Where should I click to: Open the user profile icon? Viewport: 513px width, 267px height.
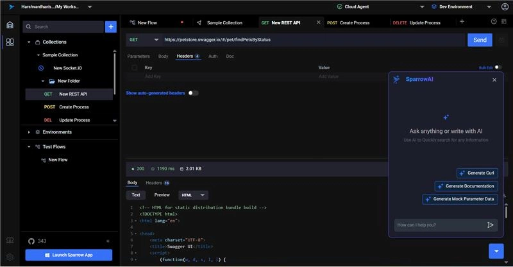(505, 6)
